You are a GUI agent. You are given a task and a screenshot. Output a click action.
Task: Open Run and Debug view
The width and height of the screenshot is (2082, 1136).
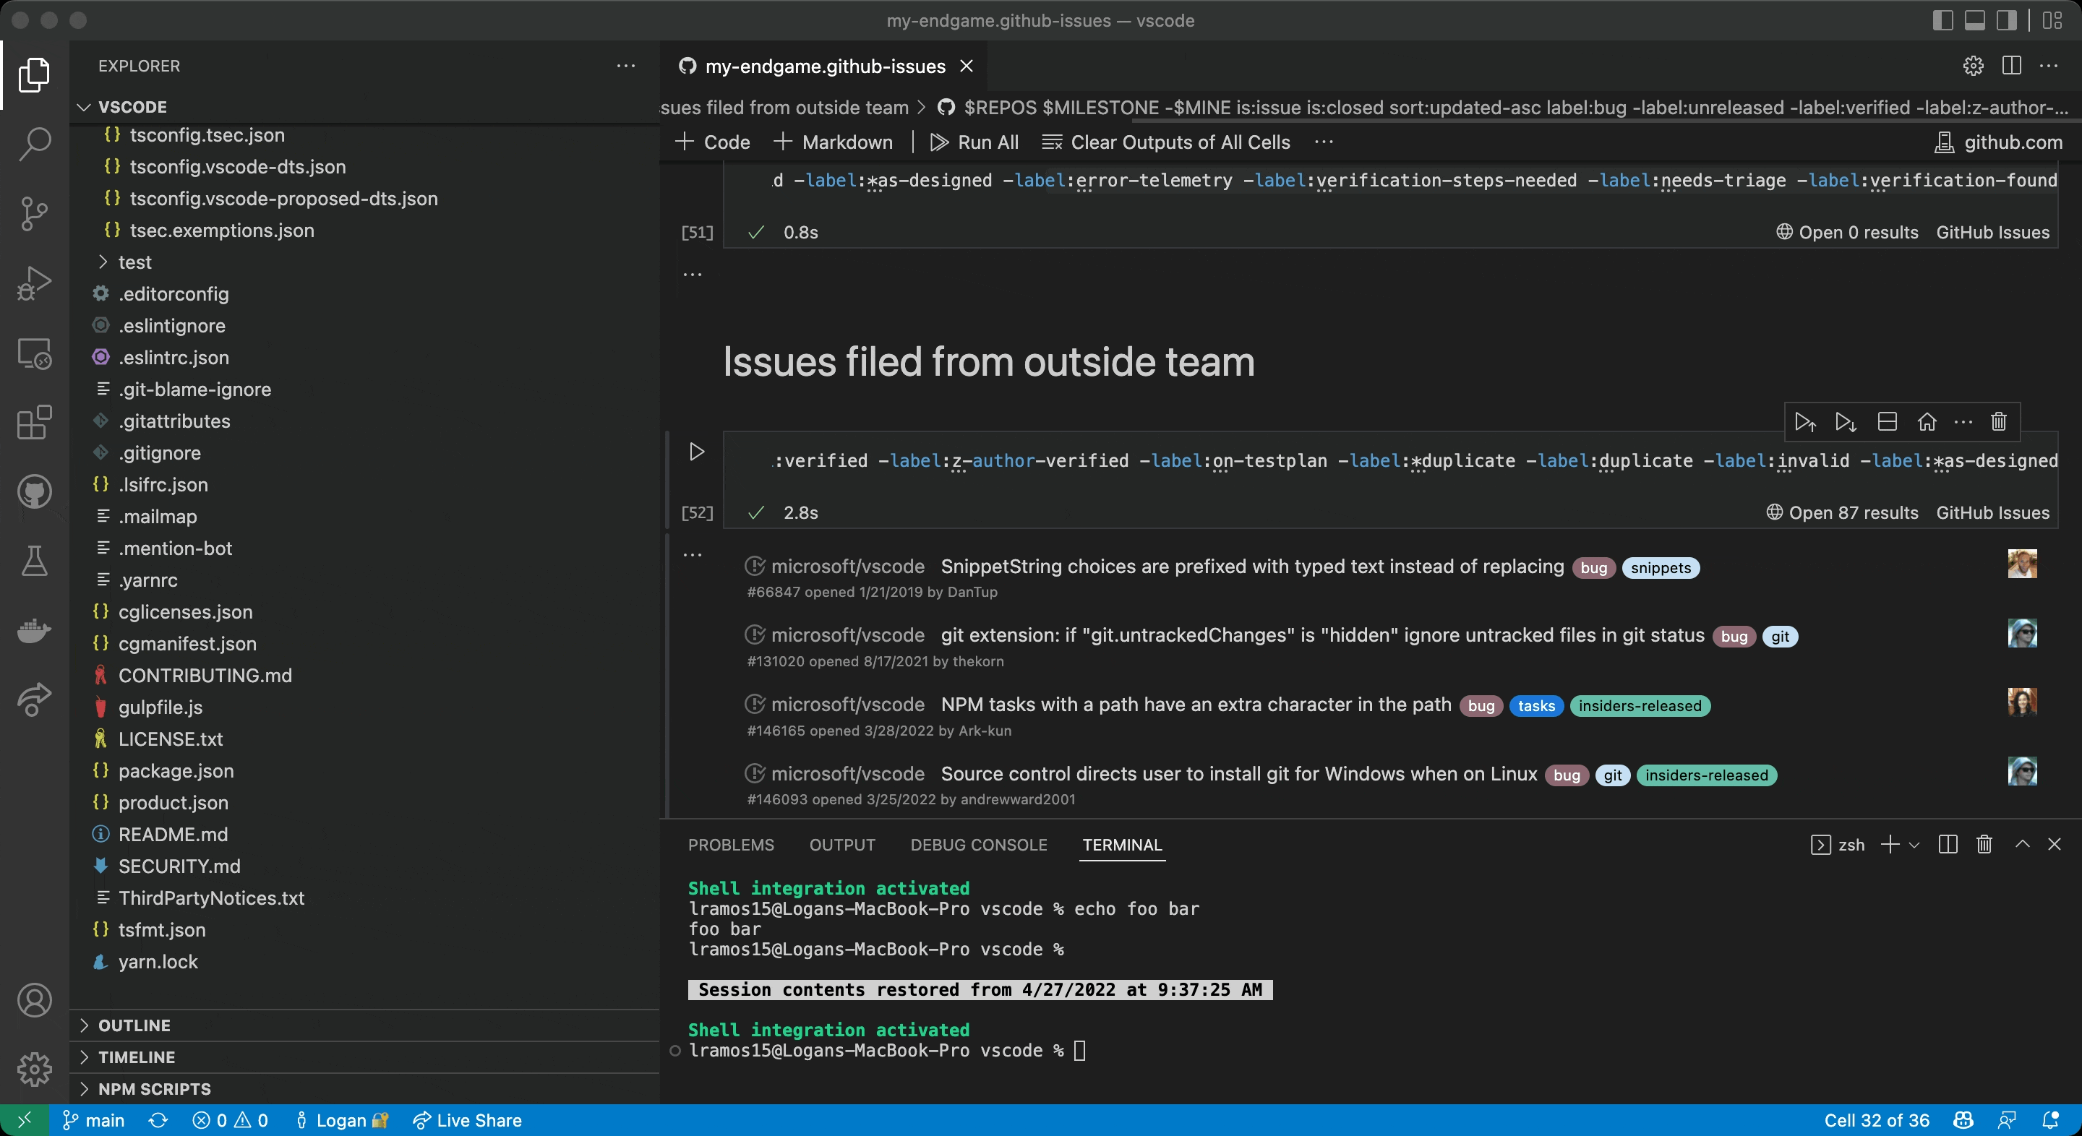(34, 283)
